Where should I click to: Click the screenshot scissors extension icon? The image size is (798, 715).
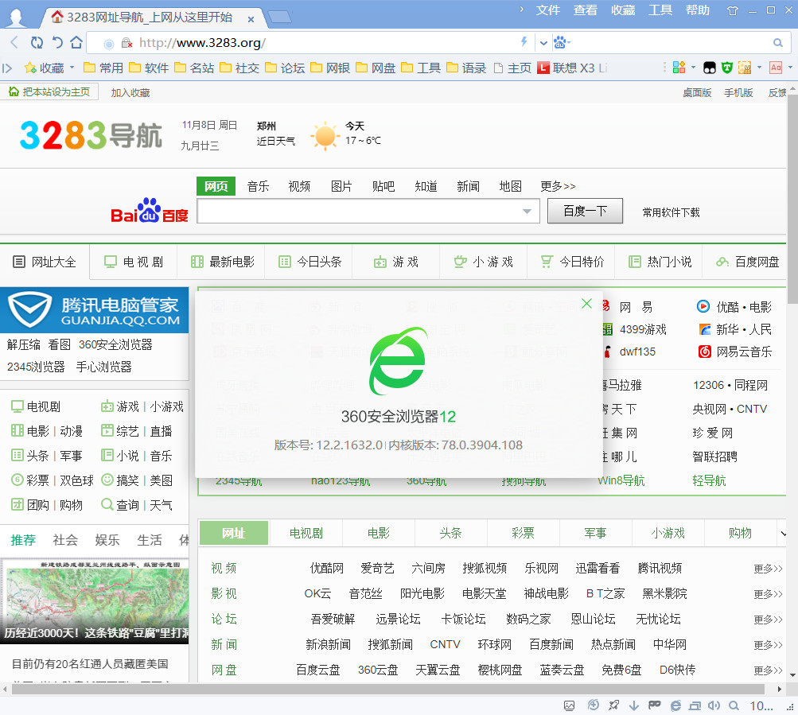(745, 67)
